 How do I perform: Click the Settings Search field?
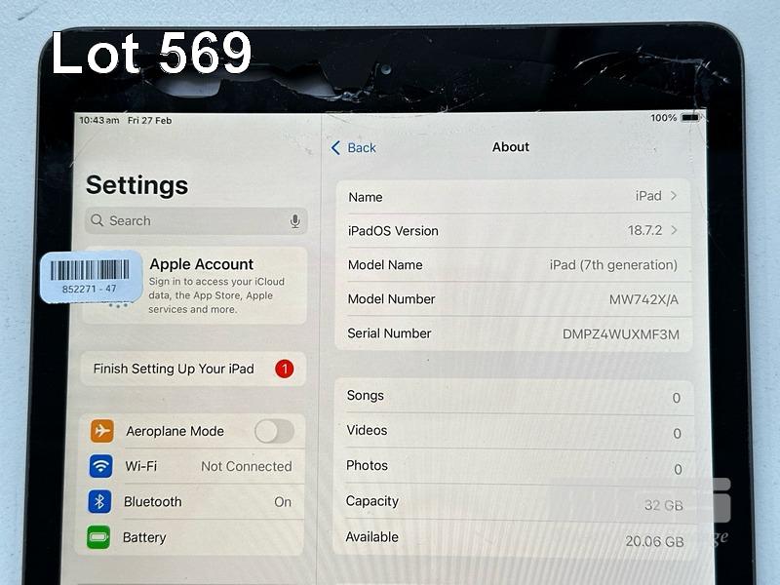click(195, 221)
